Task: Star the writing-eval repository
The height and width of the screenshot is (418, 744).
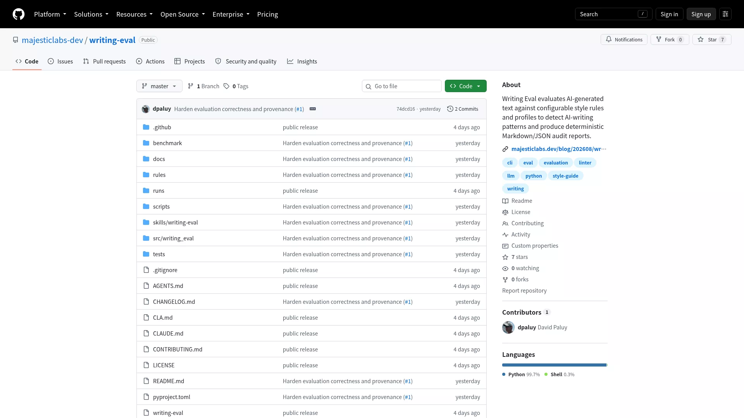Action: (x=712, y=40)
